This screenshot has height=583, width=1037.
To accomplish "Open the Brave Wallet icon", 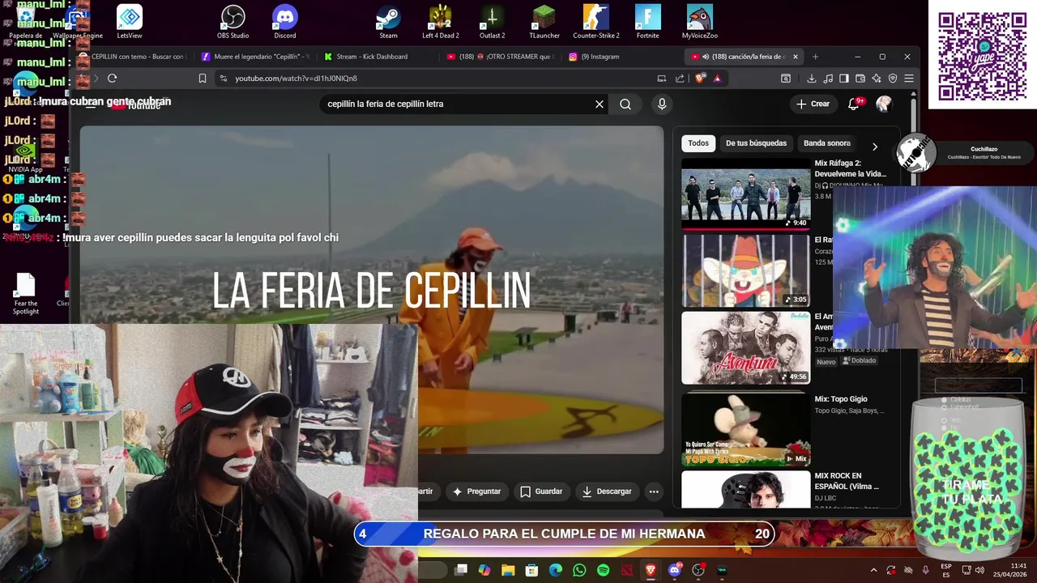I will 860,79.
